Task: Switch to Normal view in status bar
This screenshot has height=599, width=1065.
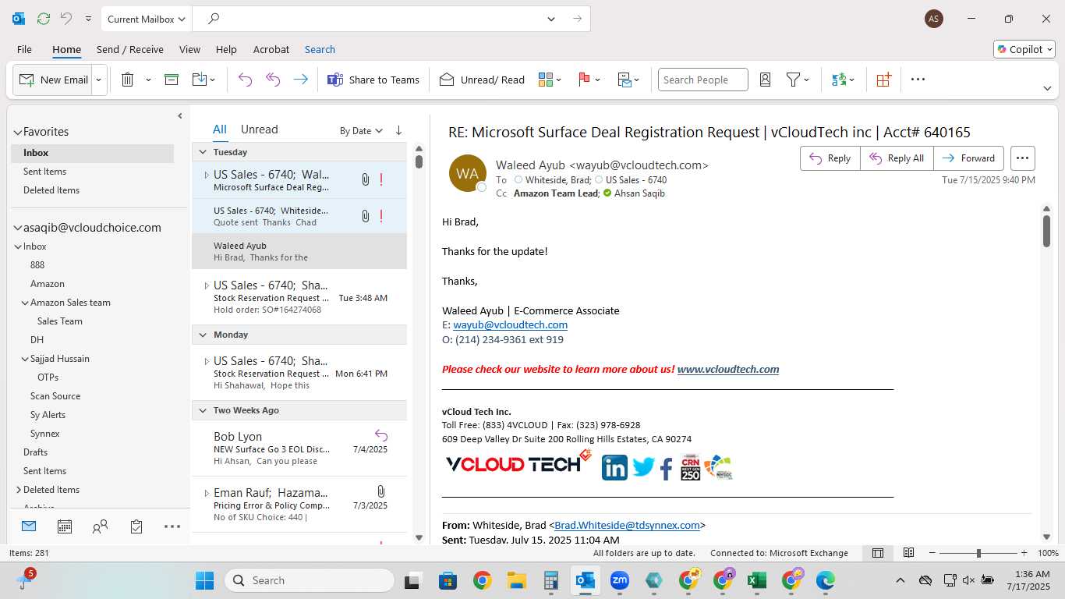Action: (x=878, y=553)
